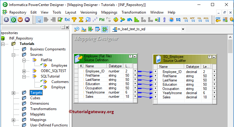This screenshot has width=234, height=127.
Task: Open the Edit menu
Action: [34, 12]
